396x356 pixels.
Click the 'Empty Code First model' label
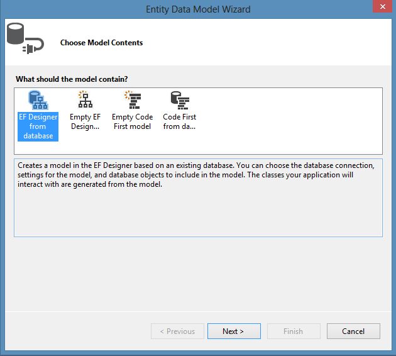(x=133, y=121)
